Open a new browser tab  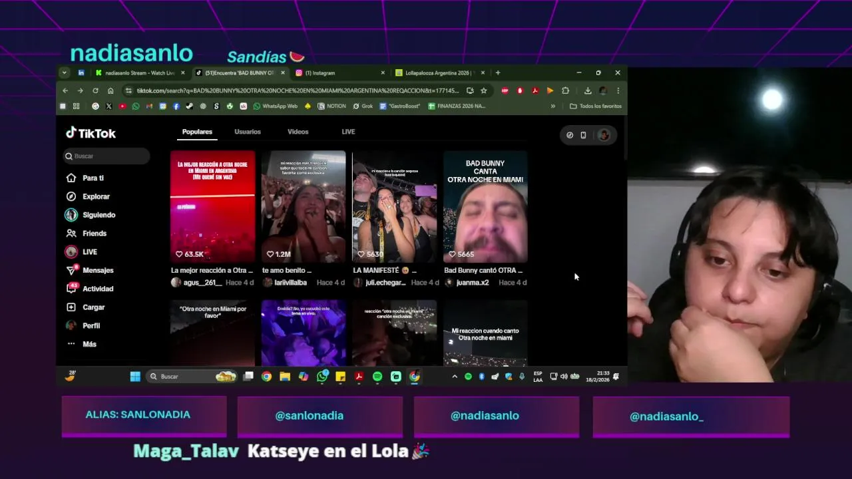(x=498, y=73)
